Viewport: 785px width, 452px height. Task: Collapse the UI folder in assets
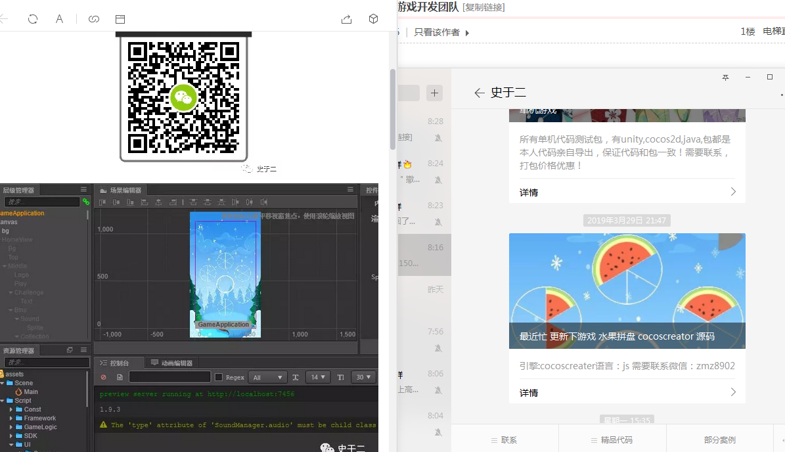(11, 445)
